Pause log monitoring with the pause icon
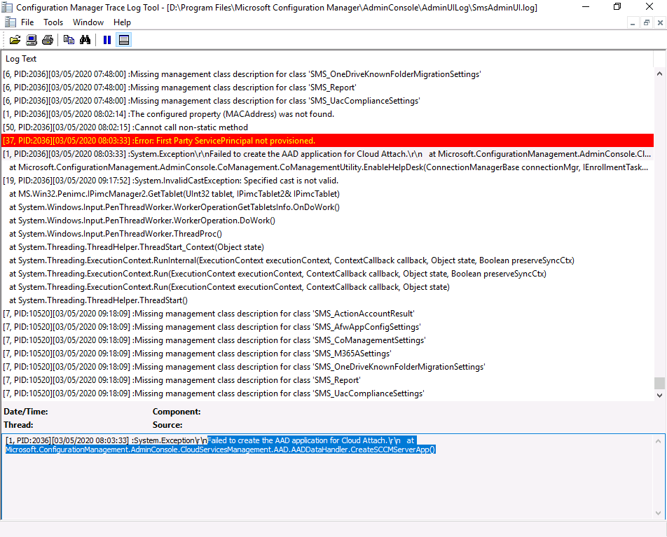667x537 pixels. [x=107, y=40]
